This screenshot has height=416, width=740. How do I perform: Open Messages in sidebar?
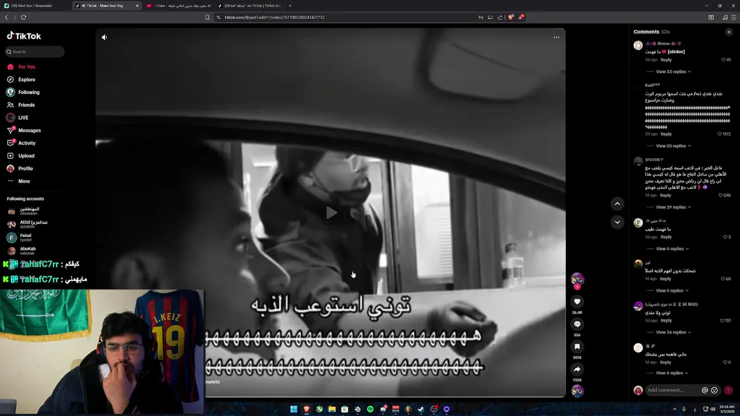24,131
